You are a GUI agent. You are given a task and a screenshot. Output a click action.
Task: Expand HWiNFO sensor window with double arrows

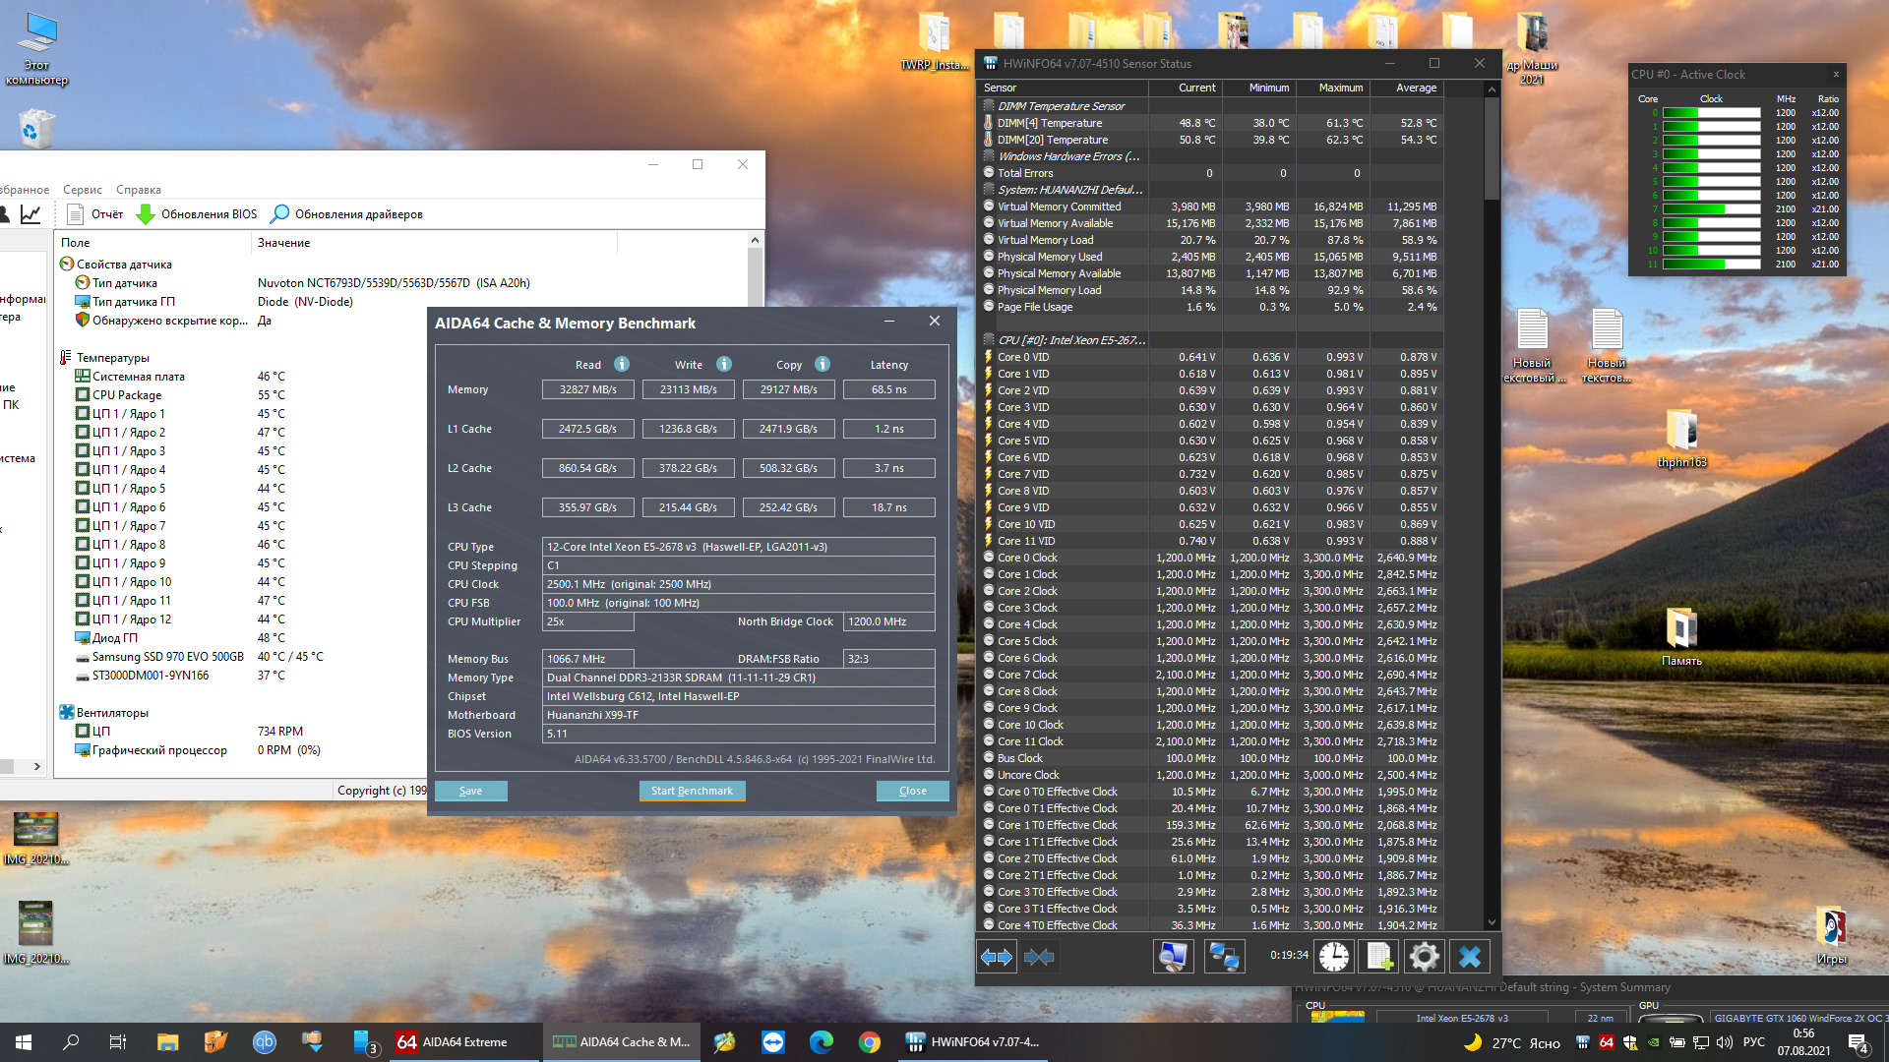[x=997, y=956]
